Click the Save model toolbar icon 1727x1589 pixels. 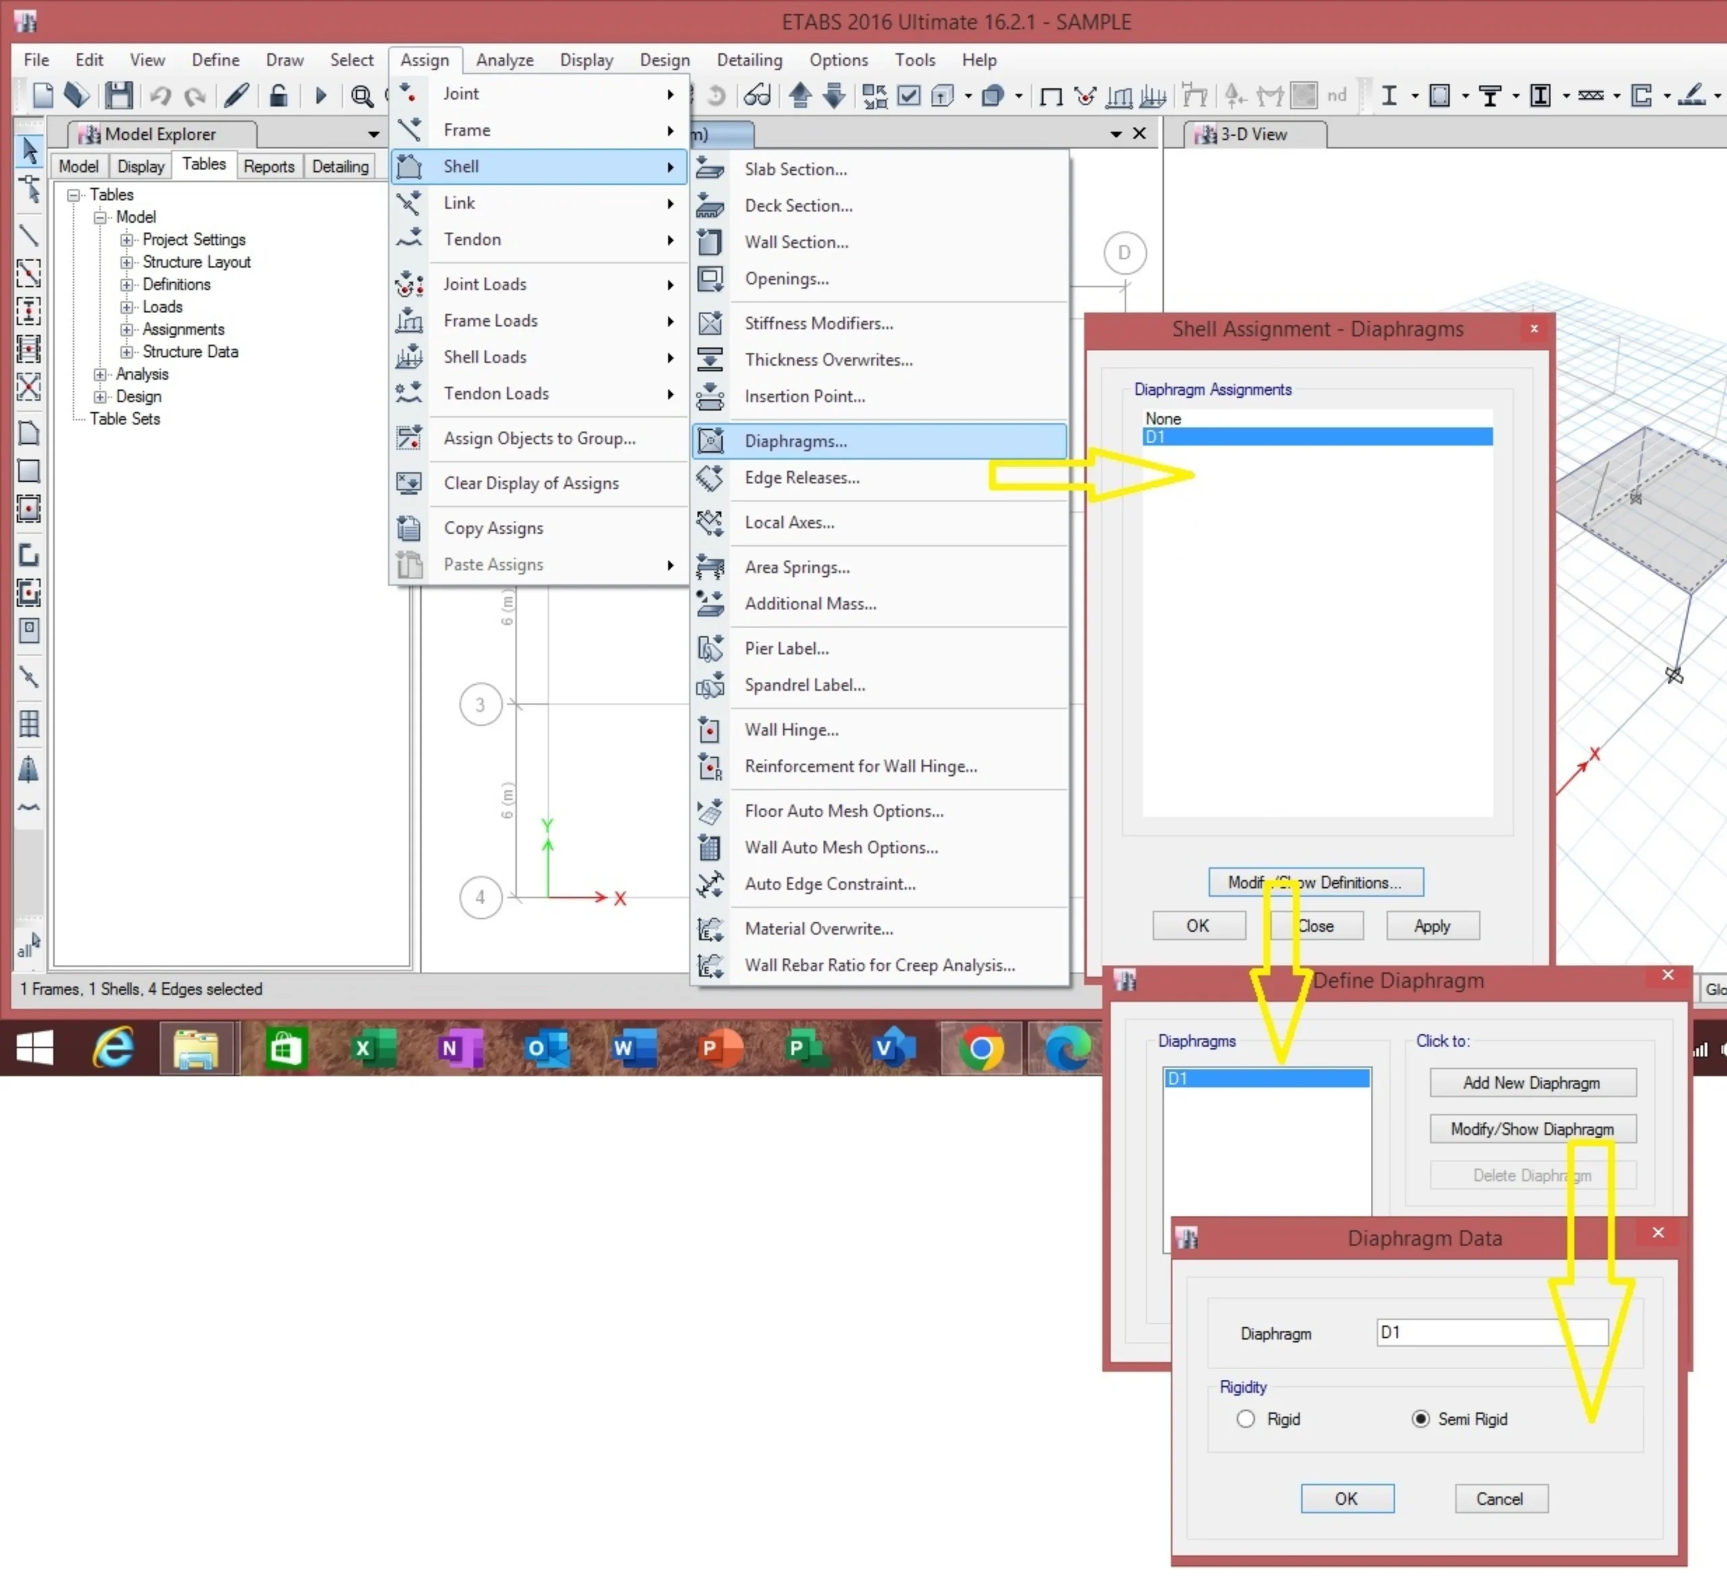pyautogui.click(x=119, y=95)
